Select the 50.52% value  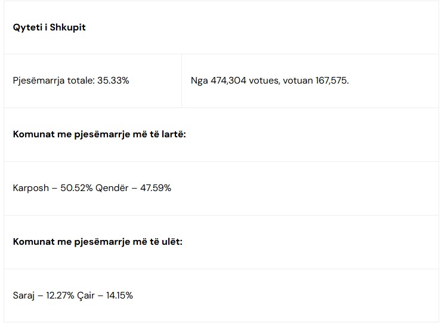pyautogui.click(x=76, y=188)
